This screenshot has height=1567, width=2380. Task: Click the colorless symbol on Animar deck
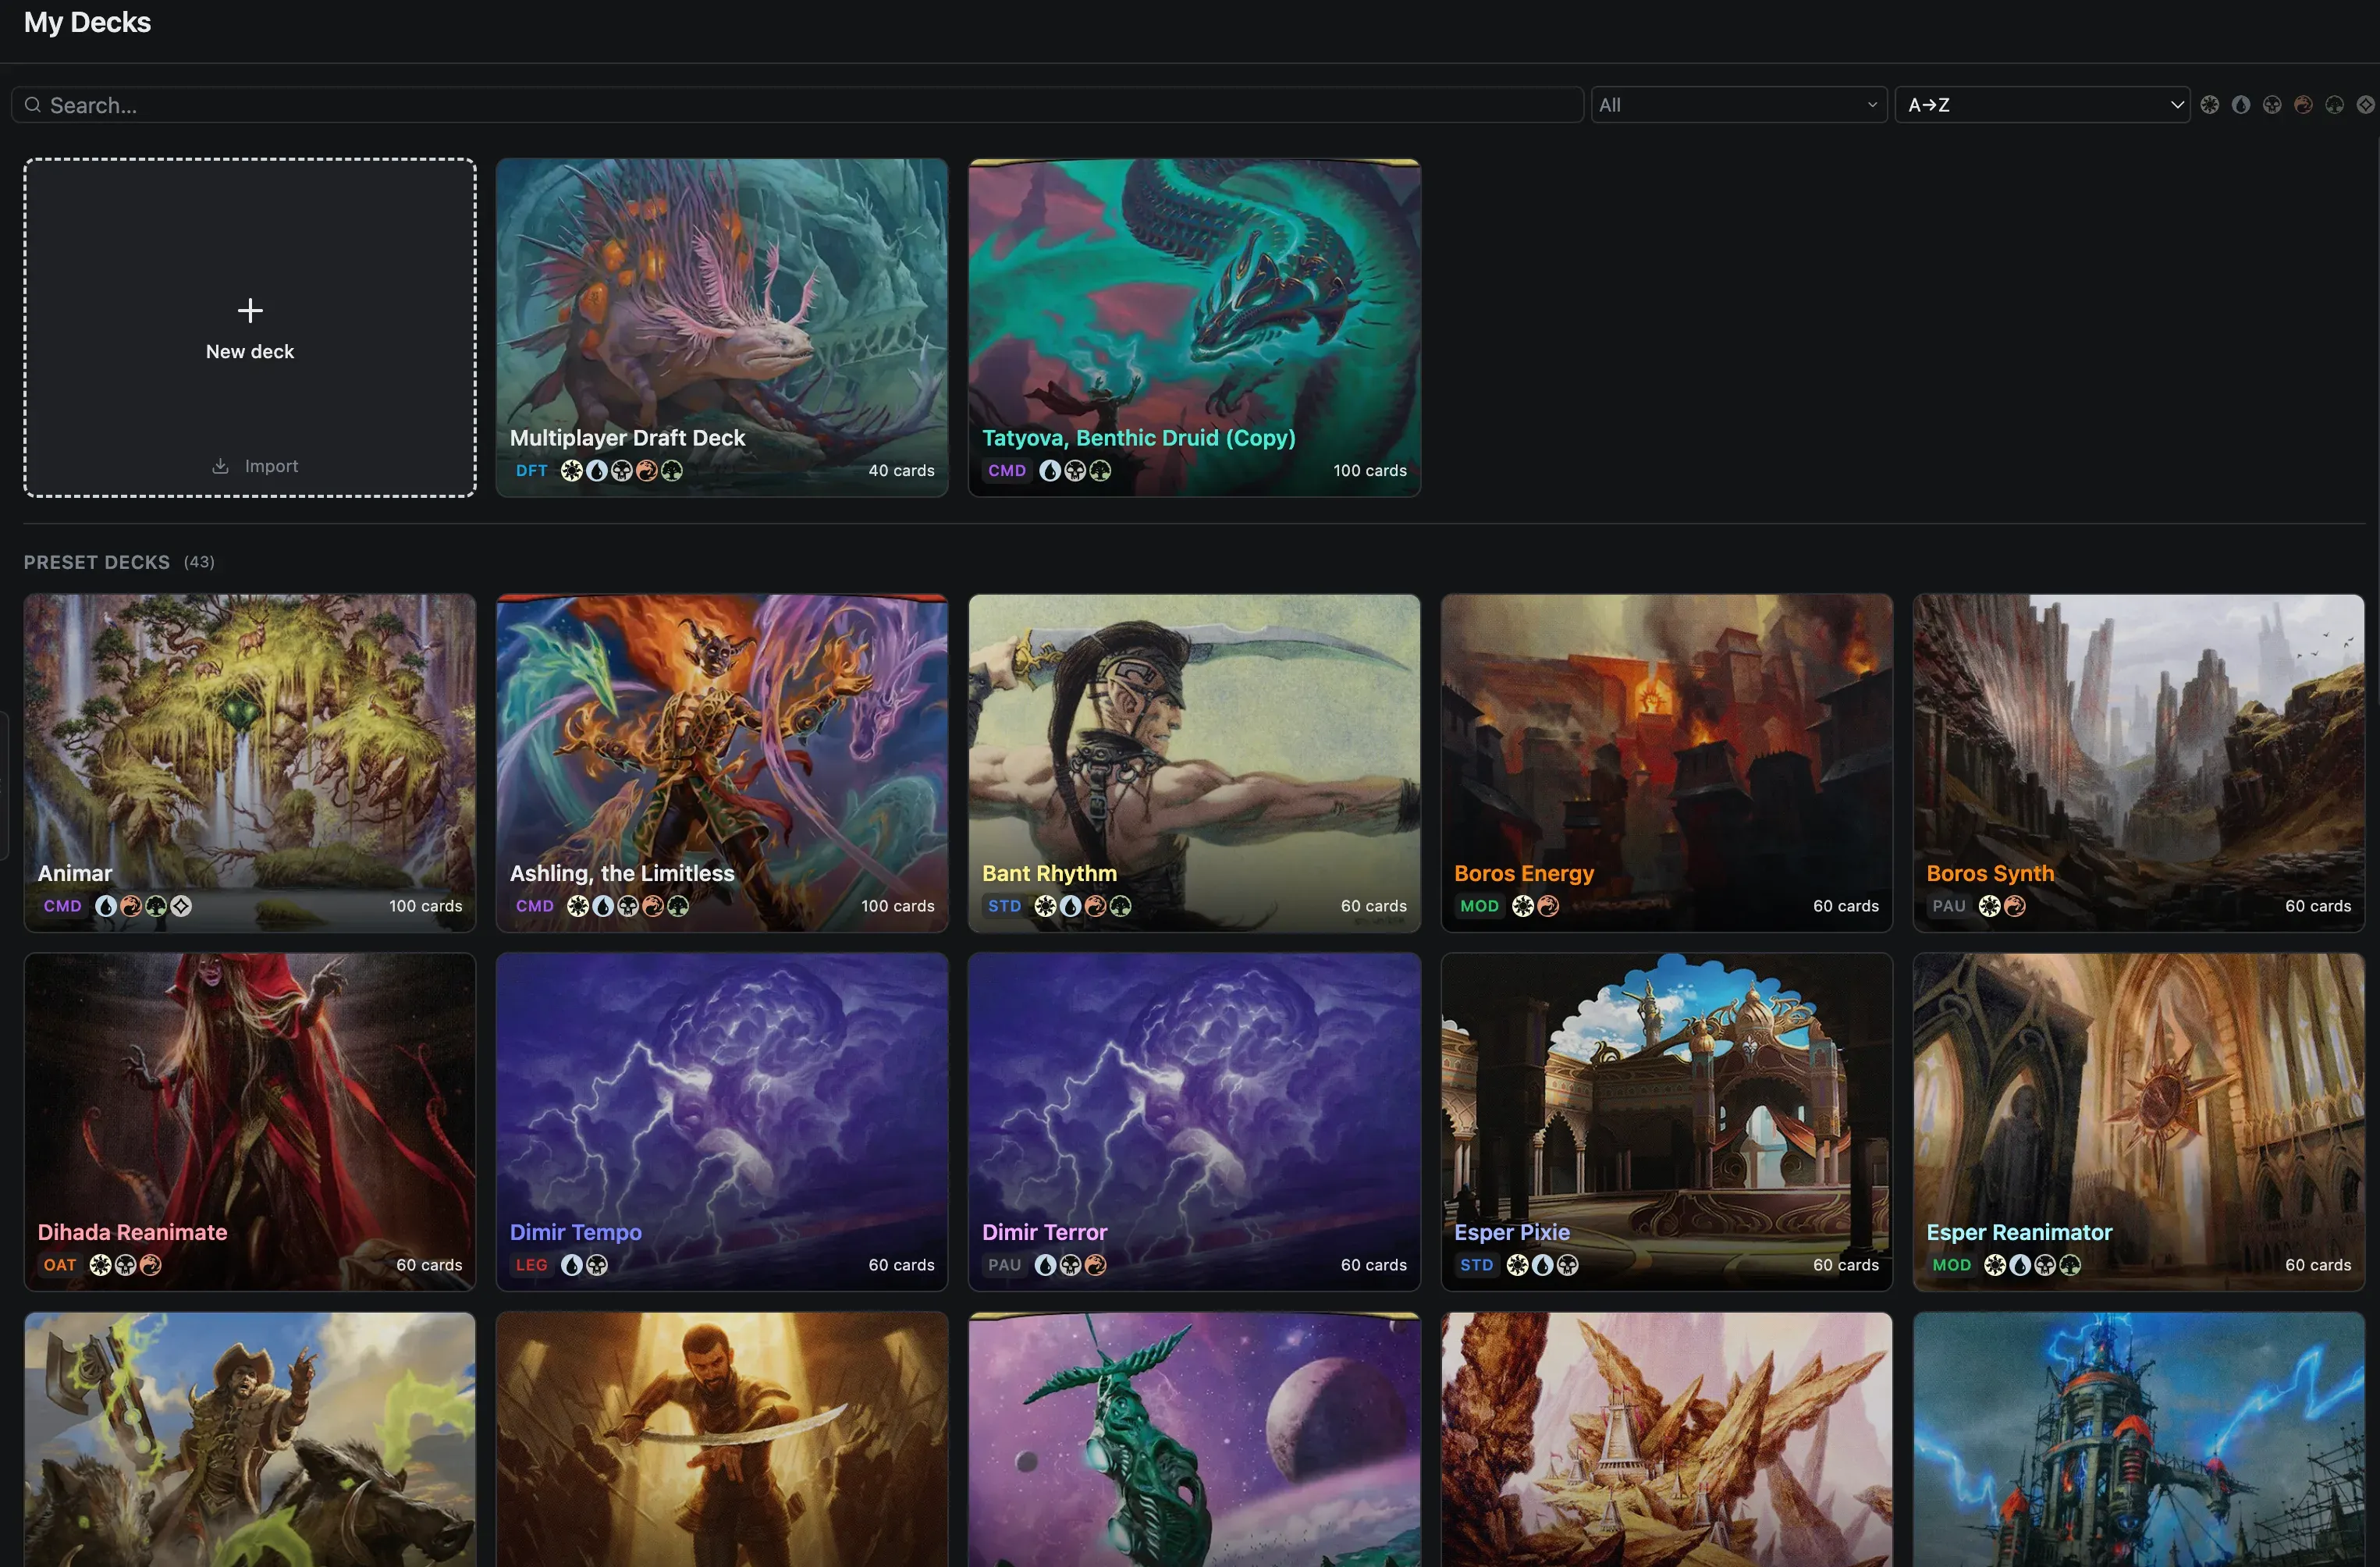click(180, 906)
